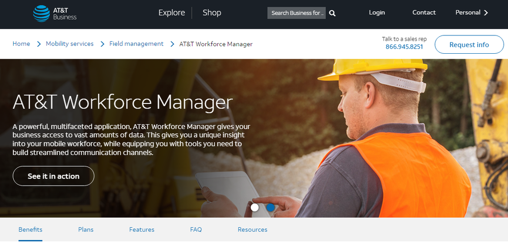Open the Contact page
This screenshot has width=508, height=251.
point(424,12)
